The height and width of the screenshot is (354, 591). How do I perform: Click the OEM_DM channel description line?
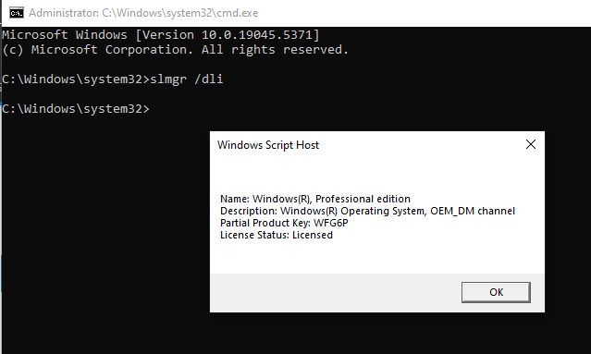(x=367, y=211)
